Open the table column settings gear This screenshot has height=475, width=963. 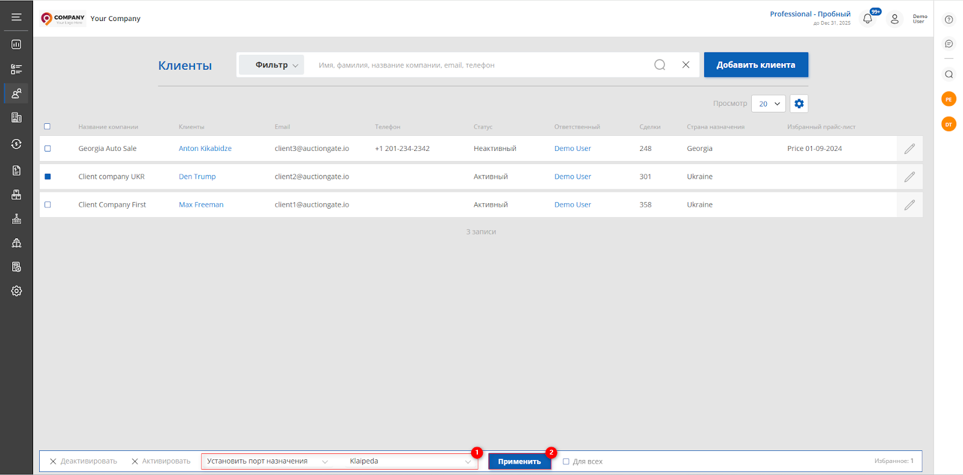[x=799, y=103]
